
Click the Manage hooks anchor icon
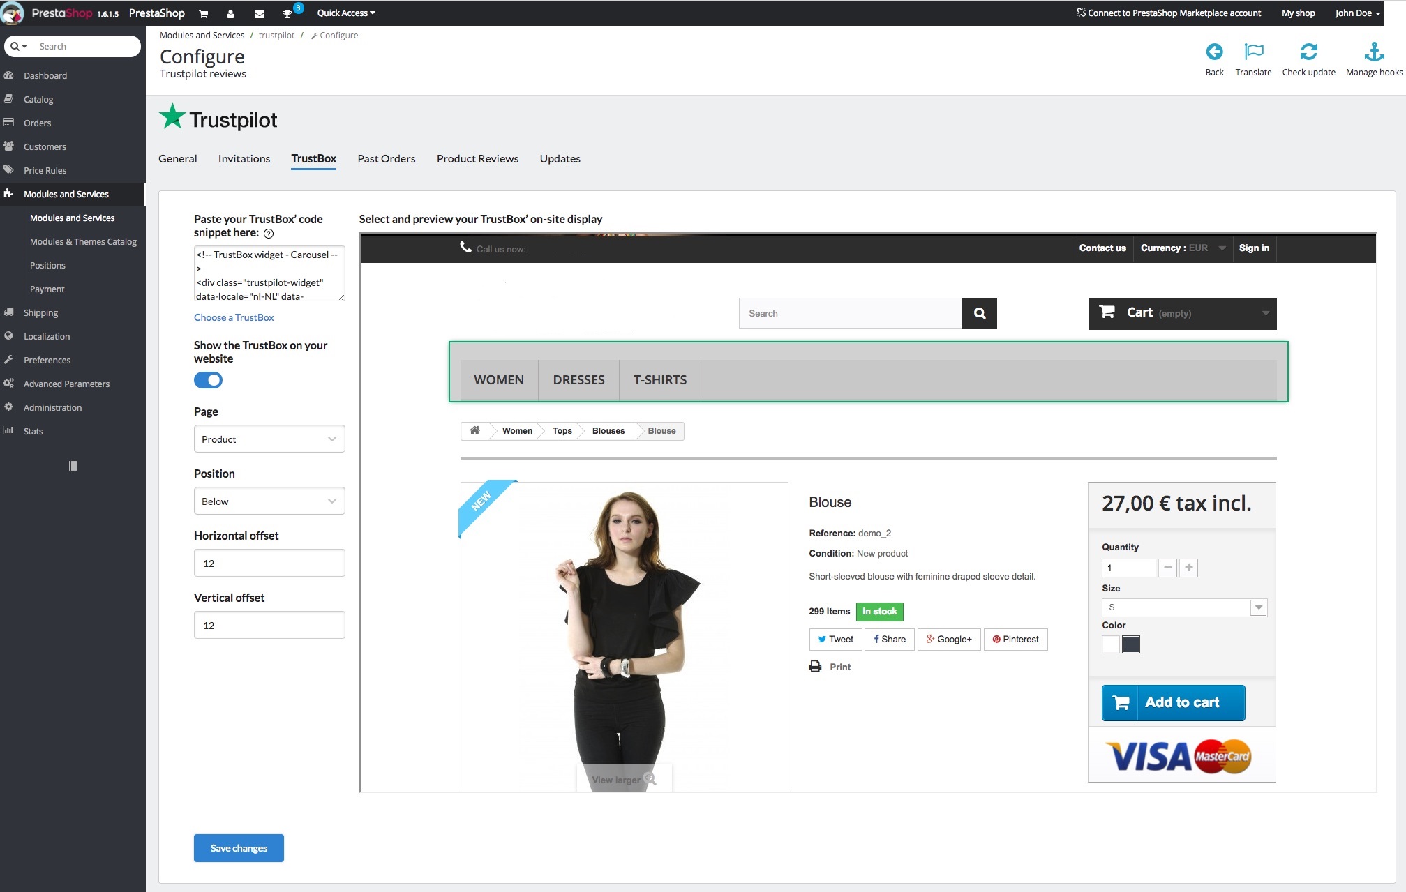1374,52
